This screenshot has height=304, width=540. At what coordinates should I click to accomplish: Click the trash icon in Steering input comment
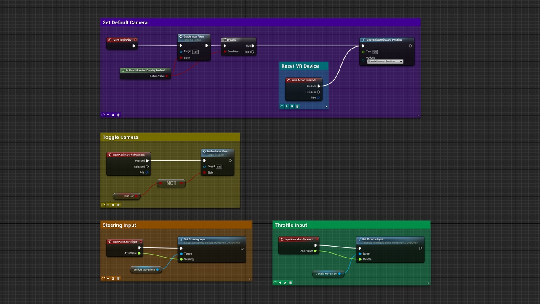118,278
